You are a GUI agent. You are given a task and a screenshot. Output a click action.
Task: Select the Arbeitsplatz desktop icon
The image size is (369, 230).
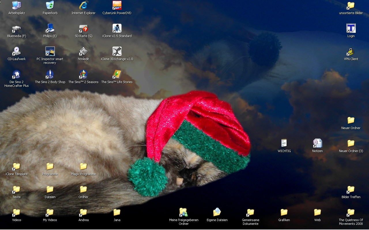(x=16, y=5)
